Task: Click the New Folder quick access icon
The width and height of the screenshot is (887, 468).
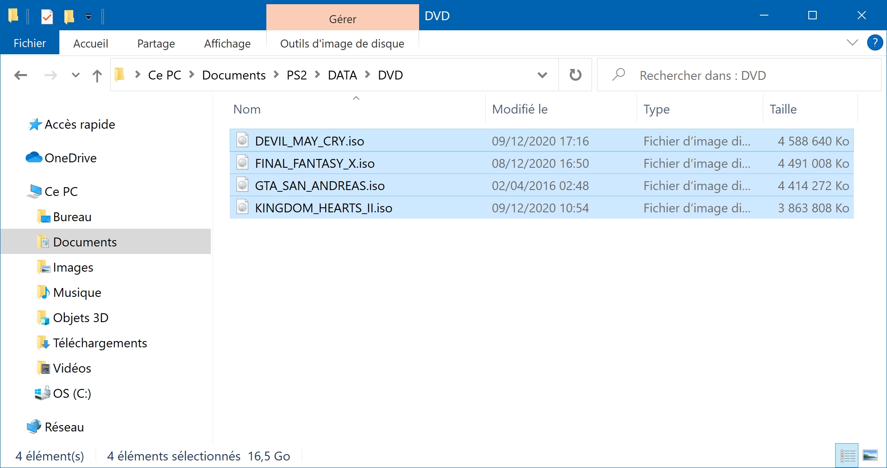Action: (69, 16)
